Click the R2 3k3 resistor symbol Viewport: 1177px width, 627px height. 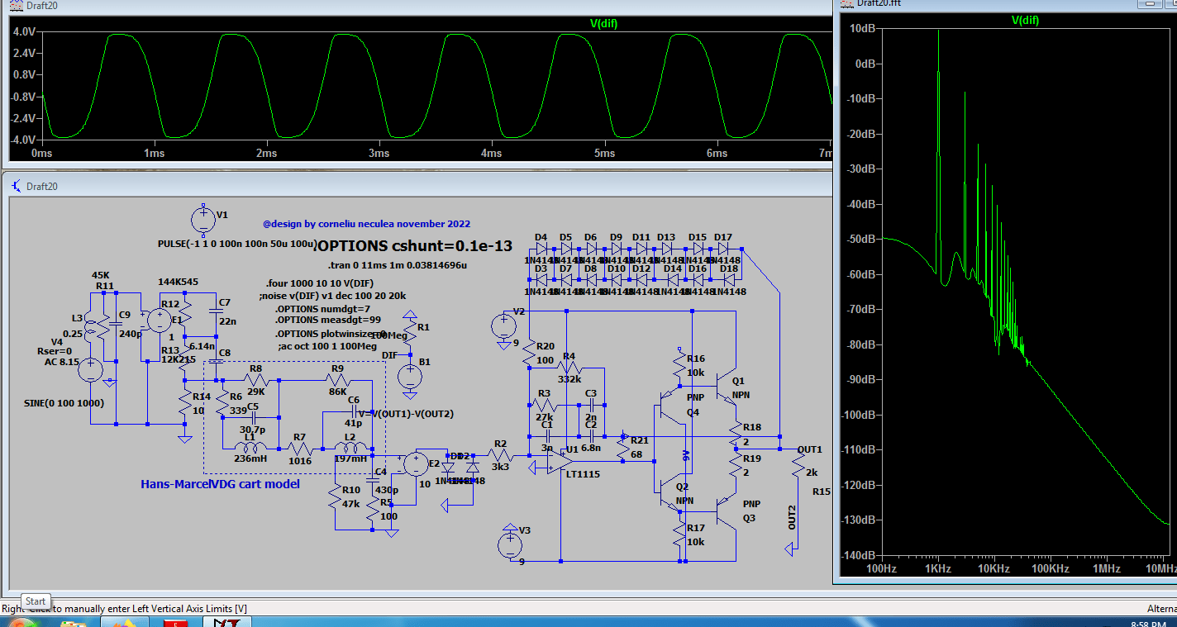[x=499, y=455]
